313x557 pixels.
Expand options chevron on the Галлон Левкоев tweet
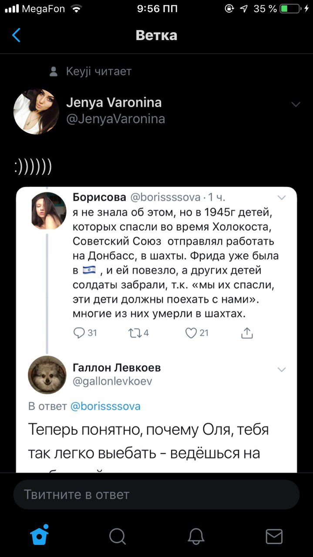click(282, 369)
